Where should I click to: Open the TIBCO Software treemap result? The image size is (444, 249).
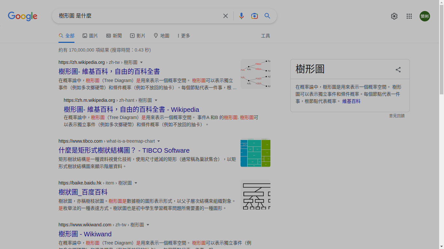[x=124, y=150]
